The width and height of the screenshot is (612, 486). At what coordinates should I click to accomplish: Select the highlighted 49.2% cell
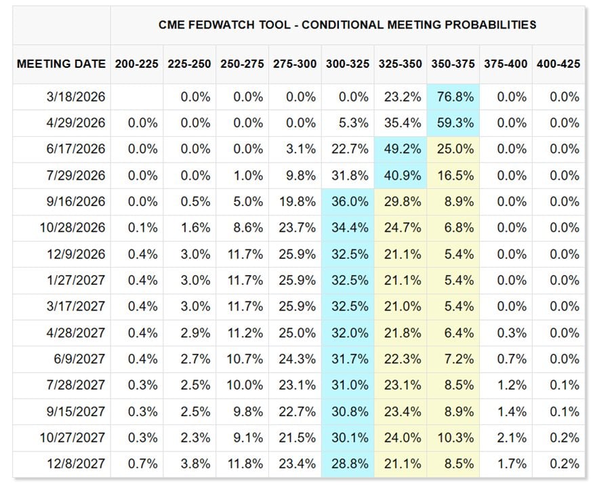tap(401, 149)
